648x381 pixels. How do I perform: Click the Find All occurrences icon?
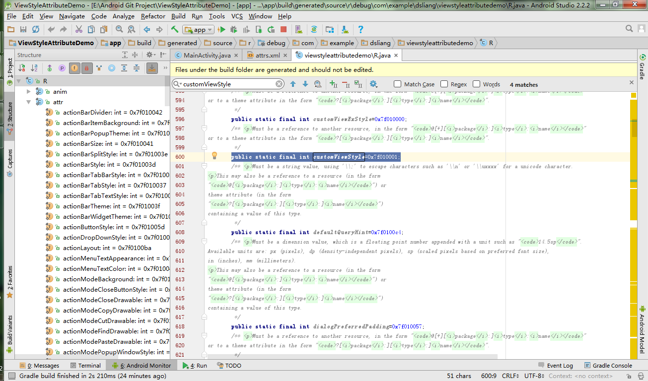point(317,84)
